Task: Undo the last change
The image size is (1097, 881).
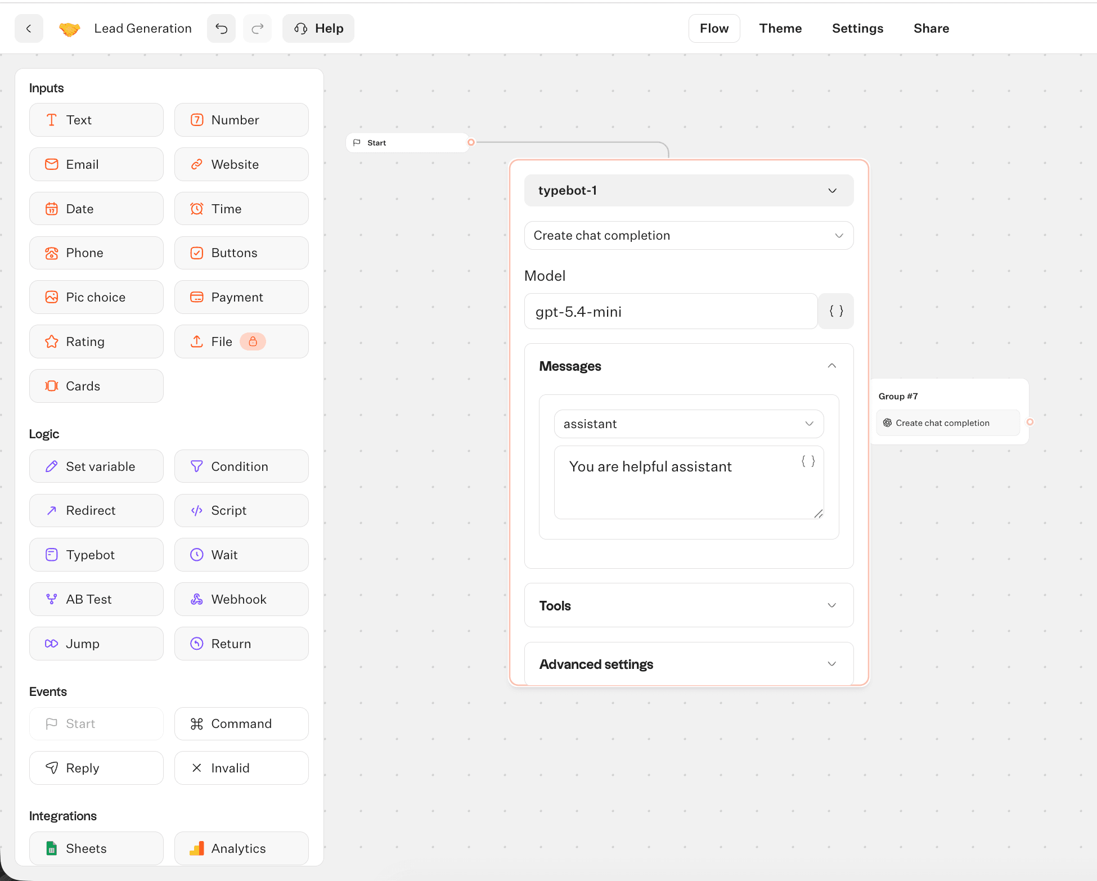Action: 221,29
